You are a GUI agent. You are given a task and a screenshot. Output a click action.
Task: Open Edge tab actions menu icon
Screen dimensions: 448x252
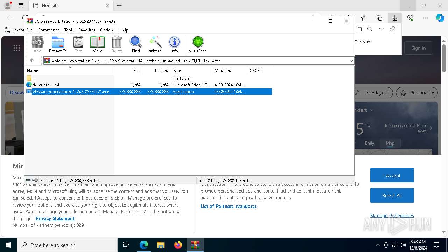pyautogui.click(x=21, y=6)
